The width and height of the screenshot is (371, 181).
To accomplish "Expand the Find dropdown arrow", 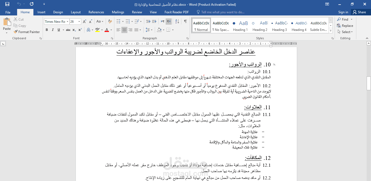I will point(351,19).
